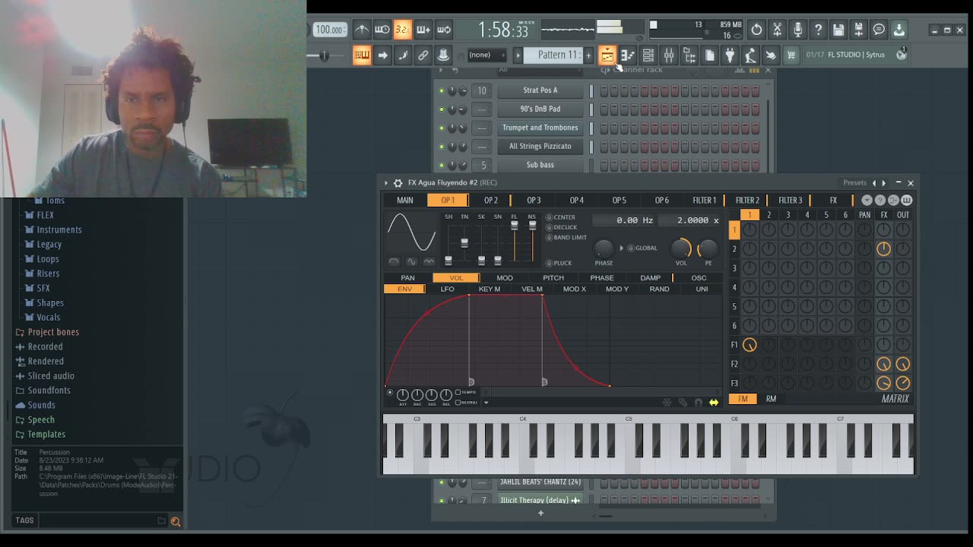Select previous preset arrow

873,183
